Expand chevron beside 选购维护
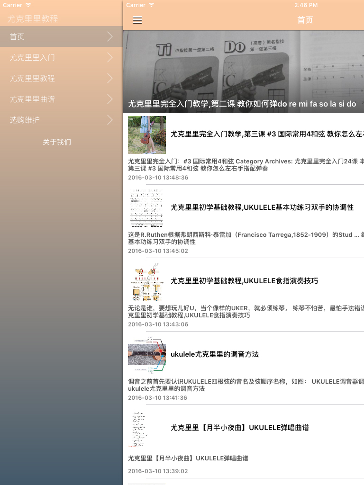 coord(110,120)
